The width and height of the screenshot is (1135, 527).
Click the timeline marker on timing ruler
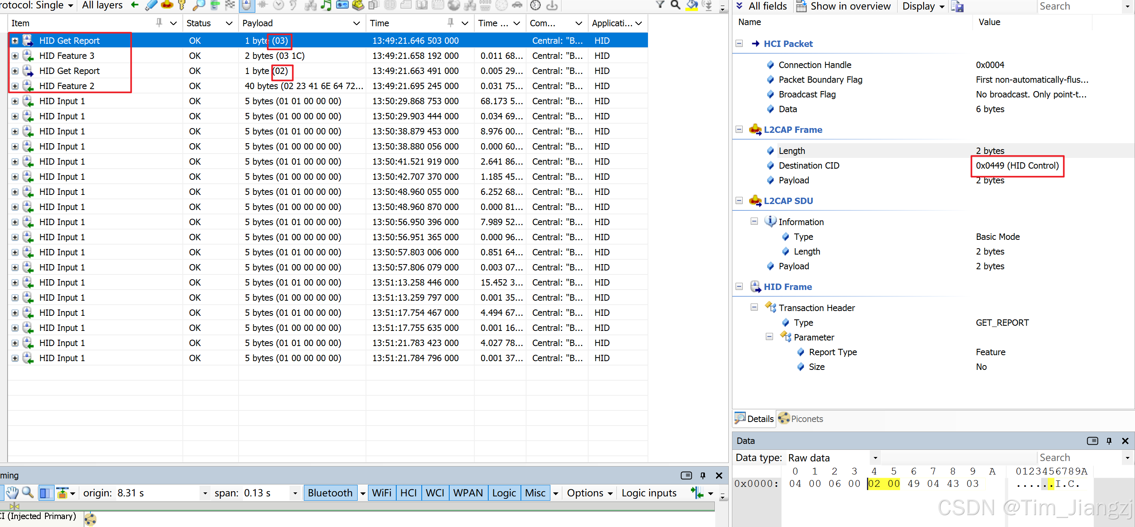click(15, 506)
